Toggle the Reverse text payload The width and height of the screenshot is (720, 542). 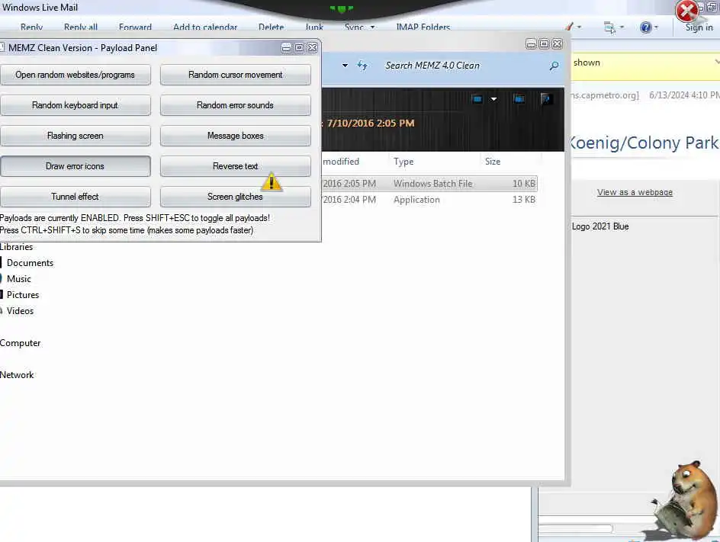(235, 166)
